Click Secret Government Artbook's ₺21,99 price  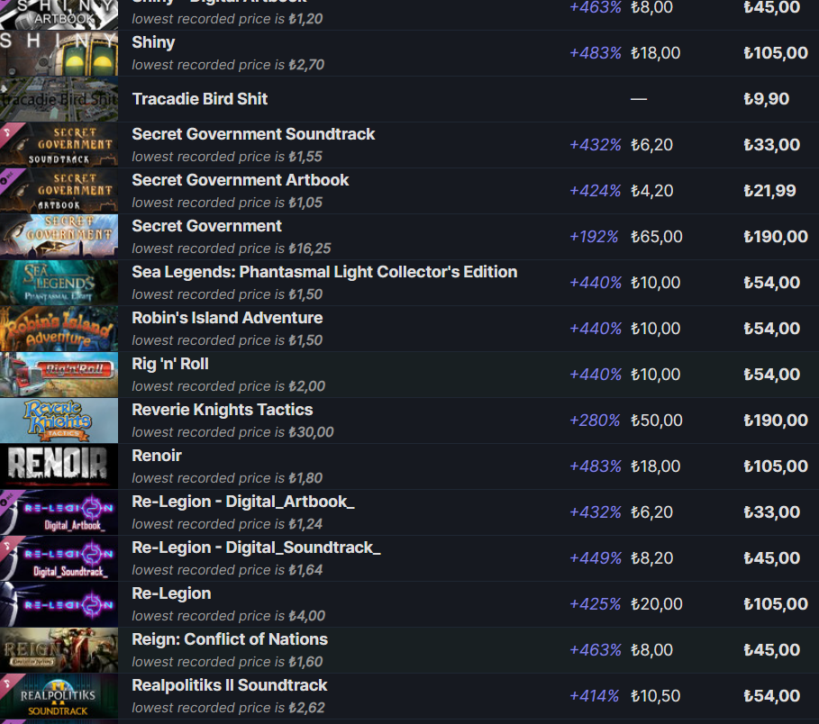tap(770, 191)
